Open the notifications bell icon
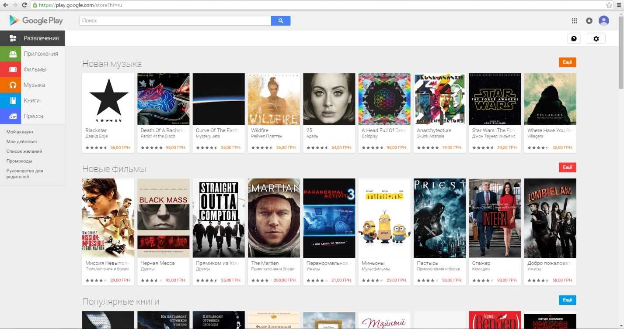This screenshot has width=624, height=329. coord(589,21)
